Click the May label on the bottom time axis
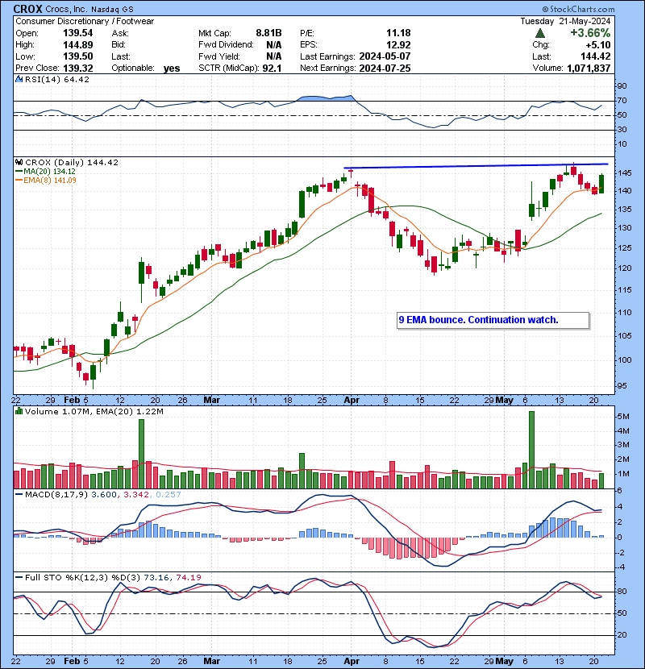Screen dimensions: 645x669 pyautogui.click(x=505, y=661)
